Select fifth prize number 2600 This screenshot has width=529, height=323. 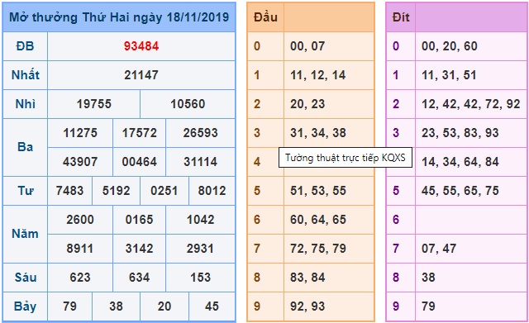point(80,220)
